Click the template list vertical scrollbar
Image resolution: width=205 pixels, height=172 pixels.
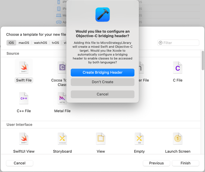pyautogui.click(x=203, y=61)
